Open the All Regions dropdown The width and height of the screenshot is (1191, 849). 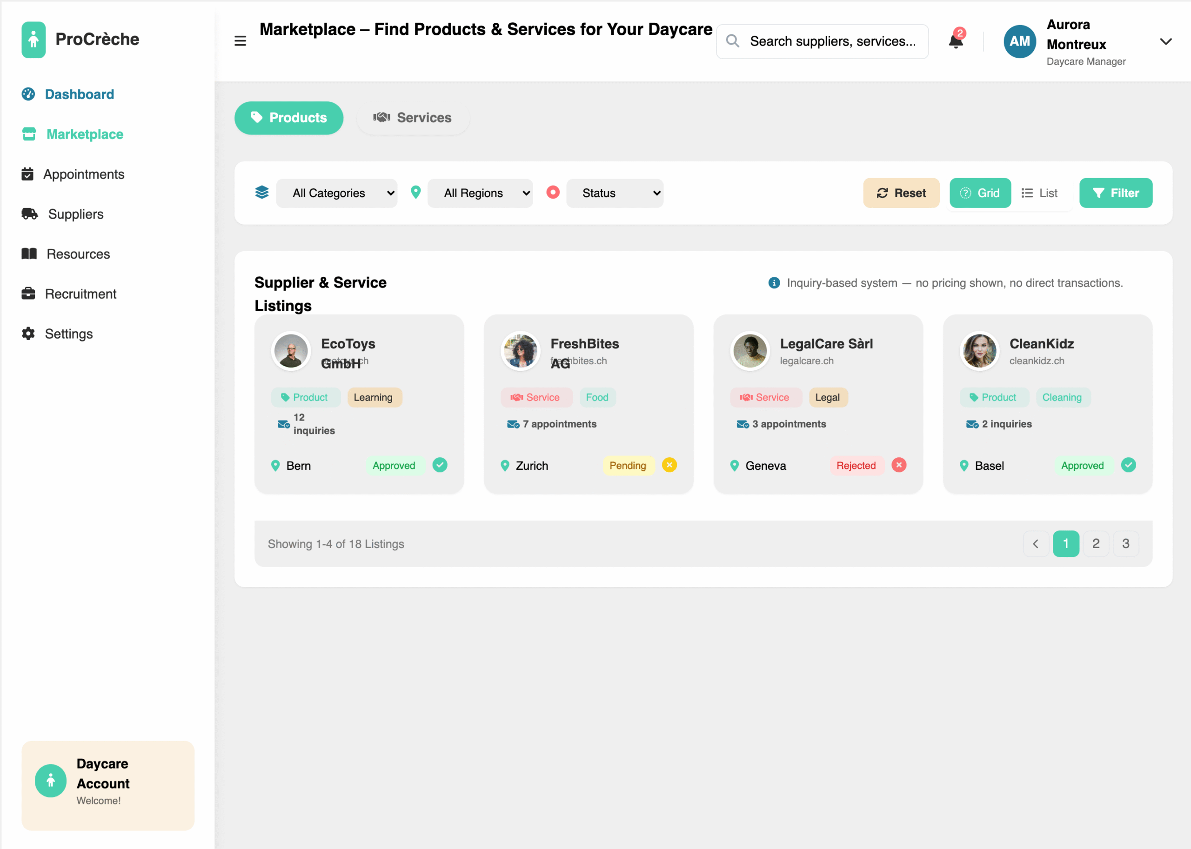[x=480, y=193]
